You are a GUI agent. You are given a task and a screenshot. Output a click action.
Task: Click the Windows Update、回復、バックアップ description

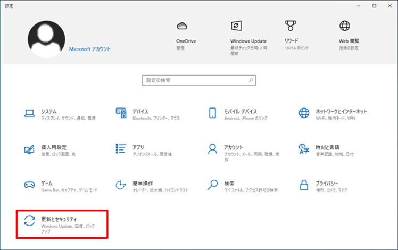click(x=68, y=229)
